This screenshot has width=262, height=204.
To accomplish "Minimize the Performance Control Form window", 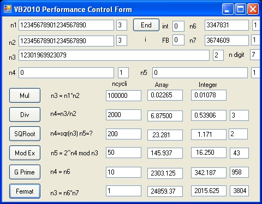I will click(228, 9).
